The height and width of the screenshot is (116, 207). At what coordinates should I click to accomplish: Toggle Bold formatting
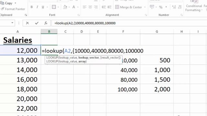pyautogui.click(x=32, y=7)
